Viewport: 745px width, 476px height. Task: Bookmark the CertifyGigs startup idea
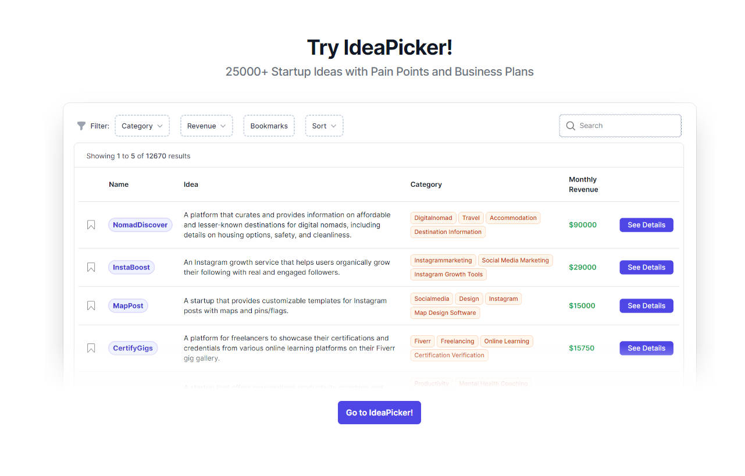(x=91, y=348)
